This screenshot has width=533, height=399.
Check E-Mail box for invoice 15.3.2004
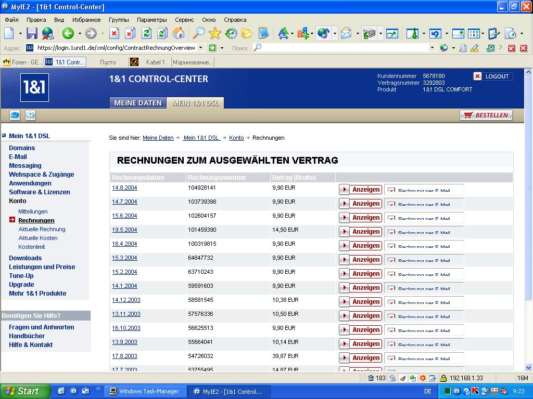(391, 260)
